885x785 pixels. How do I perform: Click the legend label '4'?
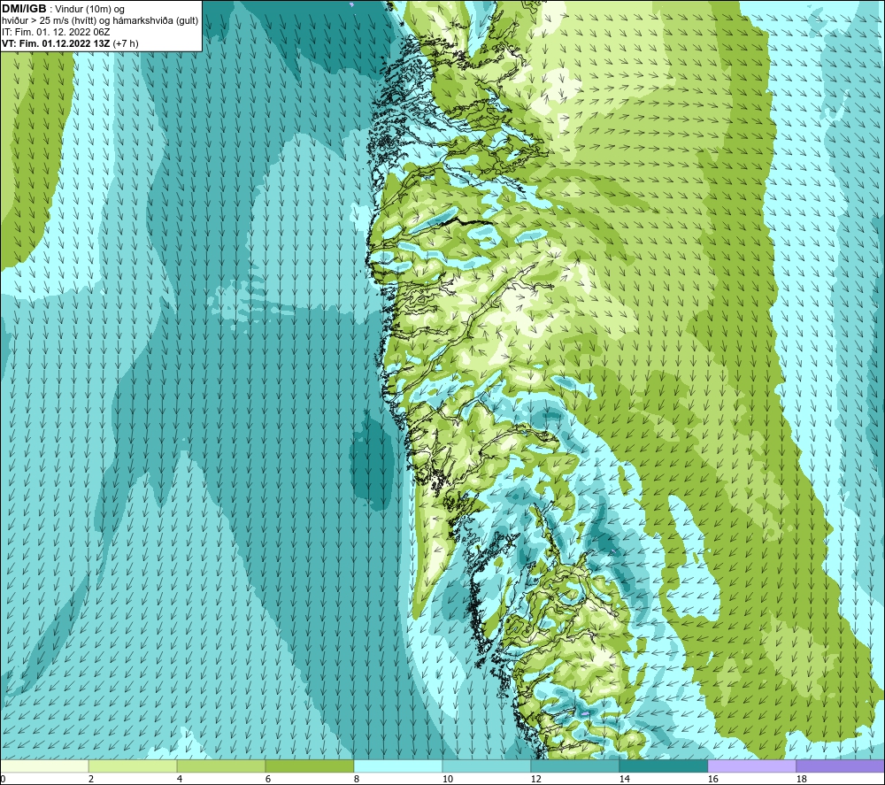pos(180,780)
